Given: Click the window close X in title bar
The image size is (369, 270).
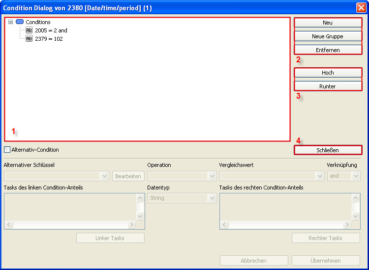Looking at the screenshot, I should point(361,8).
